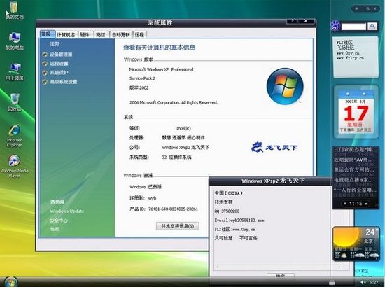
Task: Click the sidebar add gadget plus icon
Action: point(357,9)
